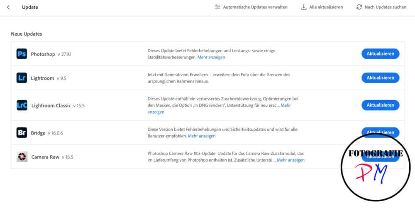415x208 pixels.
Task: Open Mehr anzeigen for Bridge
Action: click(202, 136)
